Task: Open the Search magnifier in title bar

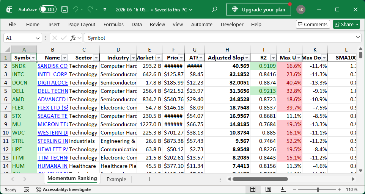Action: 214,9
